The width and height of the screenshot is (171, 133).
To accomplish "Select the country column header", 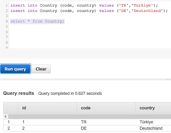I will [x=153, y=108].
